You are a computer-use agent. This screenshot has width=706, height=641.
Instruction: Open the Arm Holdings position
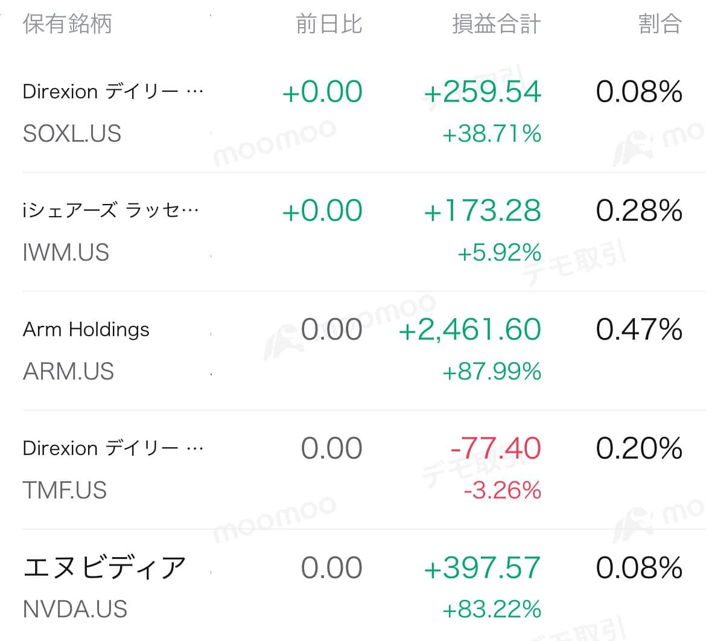tap(353, 351)
